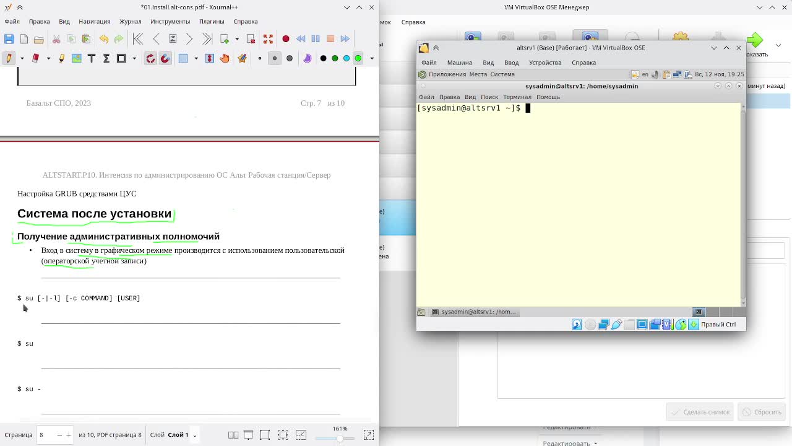Open a file via the folder icon
Viewport: 792px width, 446px height.
(x=38, y=39)
